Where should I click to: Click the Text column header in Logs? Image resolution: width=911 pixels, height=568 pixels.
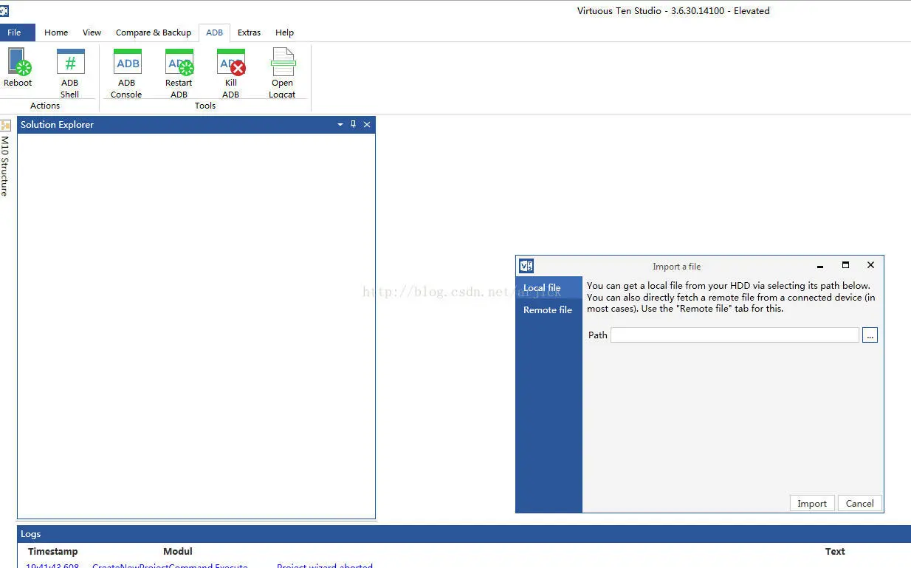835,551
